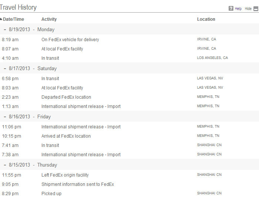Click the Shipment information sent to FedEx row
This screenshot has width=259, height=197.
pos(130,184)
